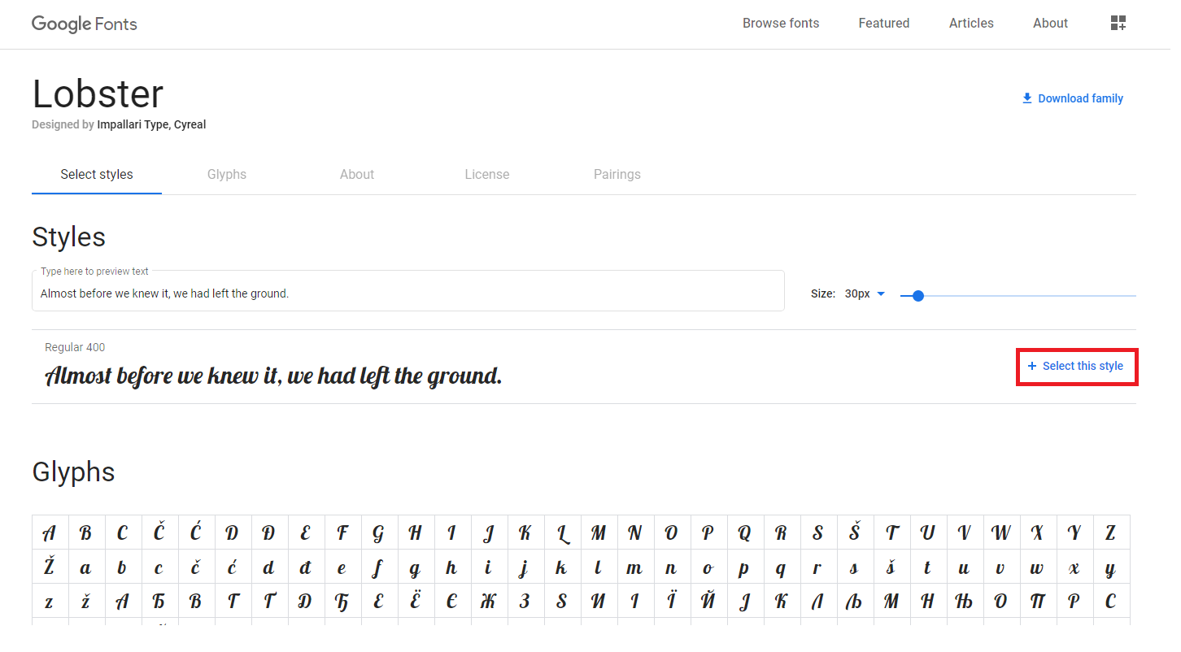The height and width of the screenshot is (652, 1181).
Task: Go to the Featured page
Action: tap(884, 24)
